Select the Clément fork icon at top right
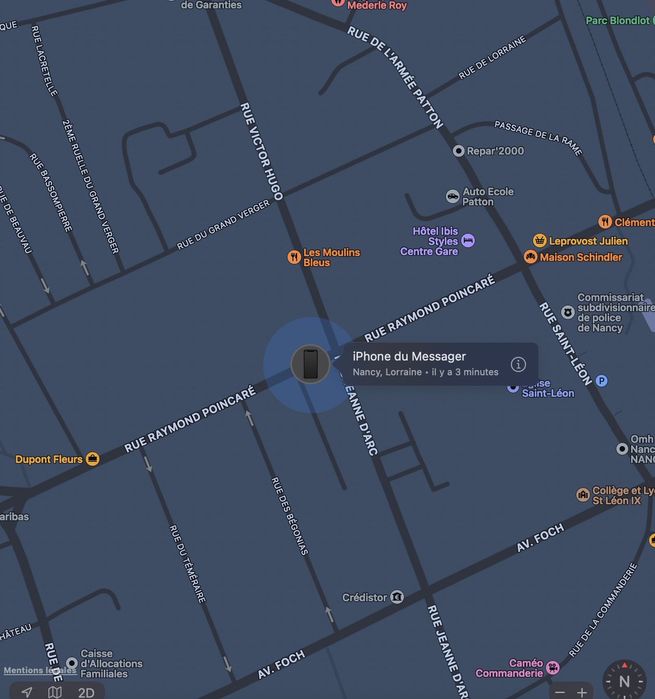Screen dimensions: 655x699 click(605, 222)
